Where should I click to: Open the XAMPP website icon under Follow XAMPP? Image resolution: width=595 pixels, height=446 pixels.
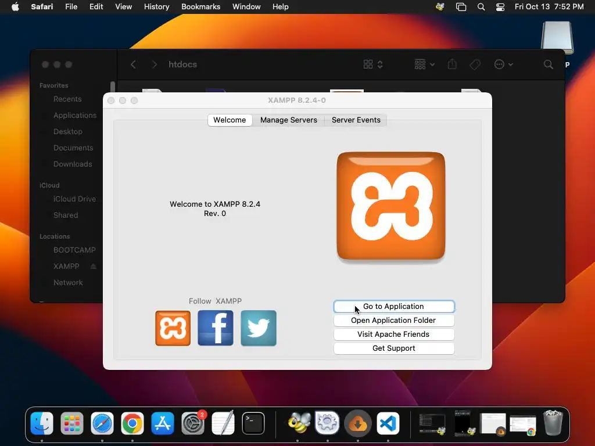click(x=173, y=328)
